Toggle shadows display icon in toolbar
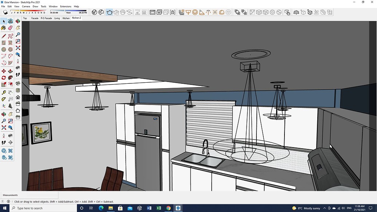377x212 pixels. tap(5, 12)
